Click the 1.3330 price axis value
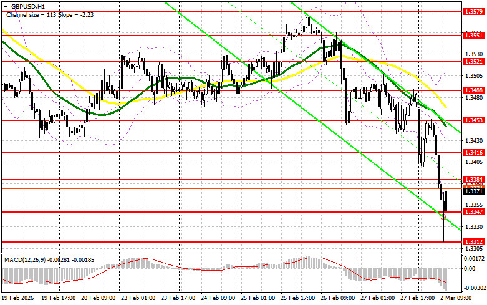487x305 pixels. 475,227
